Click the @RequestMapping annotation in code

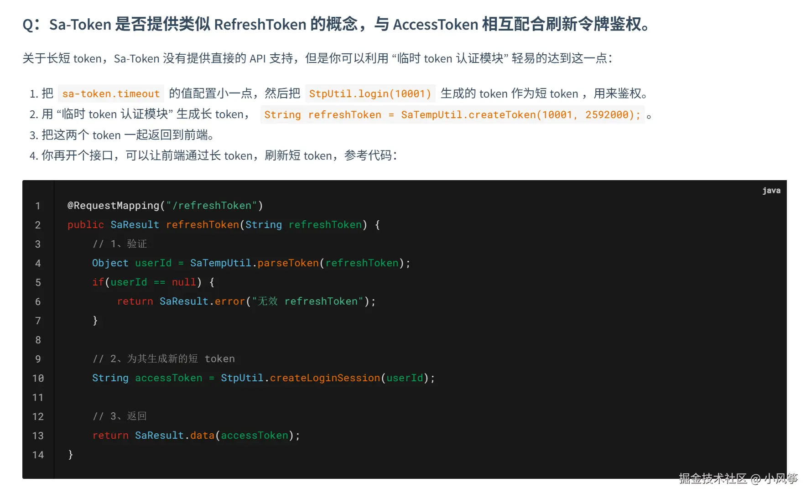click(113, 206)
